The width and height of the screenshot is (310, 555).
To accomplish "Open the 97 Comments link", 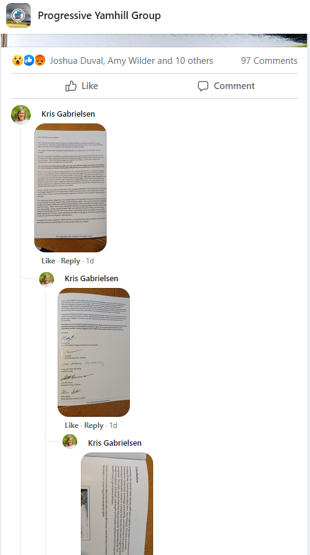I will (x=269, y=61).
